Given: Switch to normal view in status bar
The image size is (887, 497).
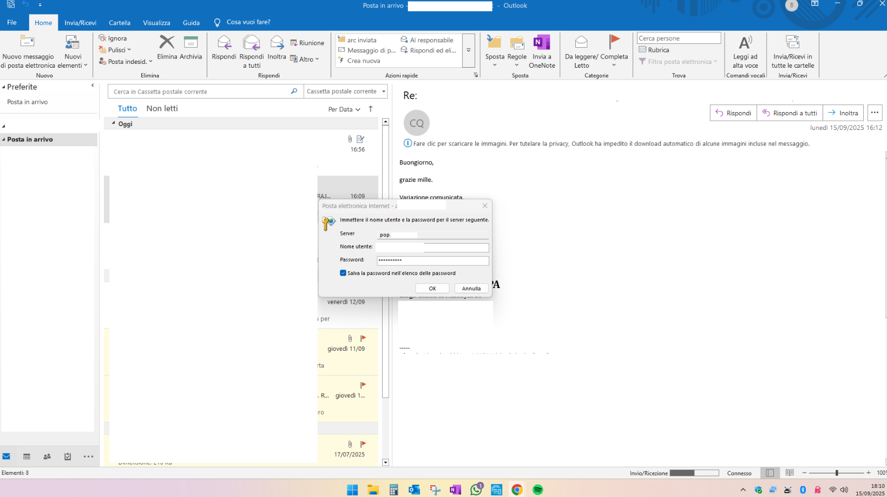Looking at the screenshot, I should (x=770, y=473).
